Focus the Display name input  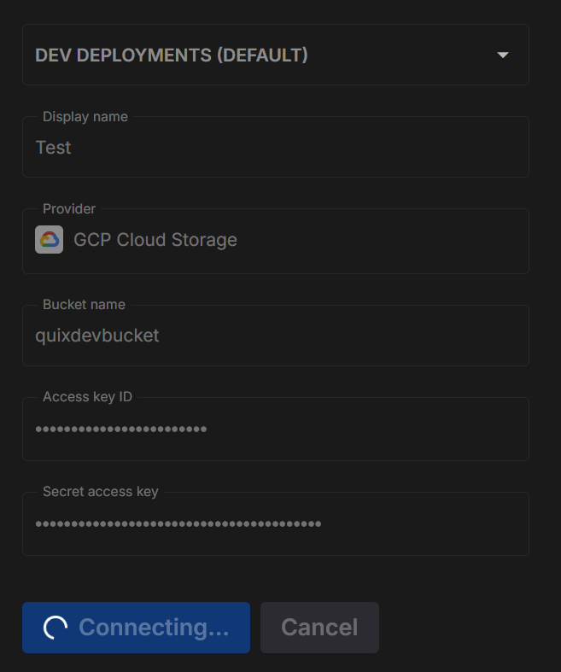tap(275, 149)
